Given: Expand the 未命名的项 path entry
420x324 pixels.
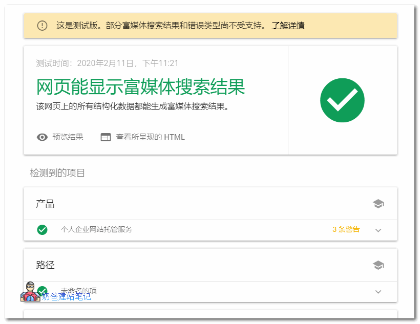Looking at the screenshot, I should tap(378, 291).
